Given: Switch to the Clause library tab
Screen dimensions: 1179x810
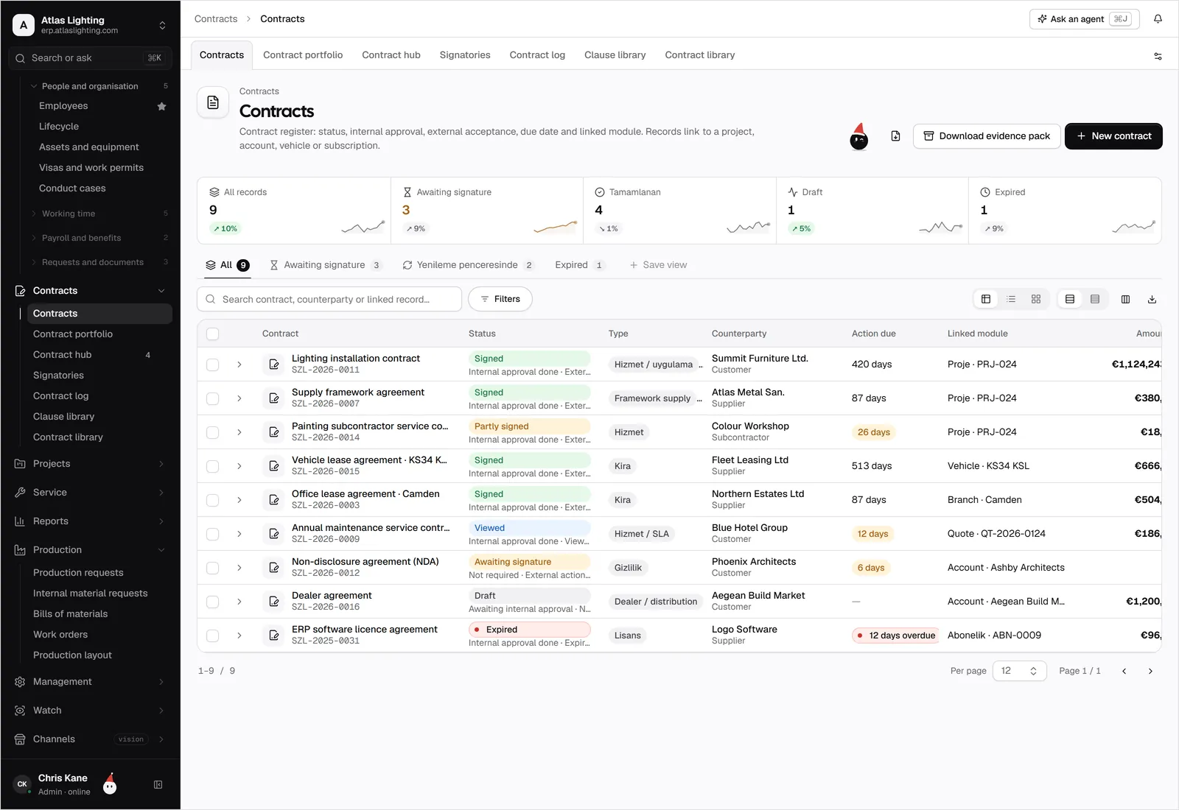Looking at the screenshot, I should click(x=615, y=55).
